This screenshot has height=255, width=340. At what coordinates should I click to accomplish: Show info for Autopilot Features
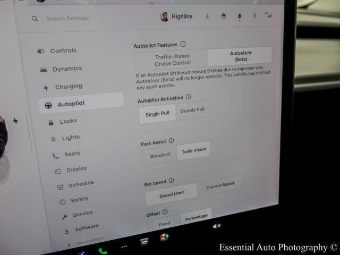point(183,45)
